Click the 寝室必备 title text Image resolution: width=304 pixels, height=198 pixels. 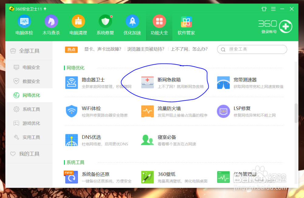(x=167, y=137)
